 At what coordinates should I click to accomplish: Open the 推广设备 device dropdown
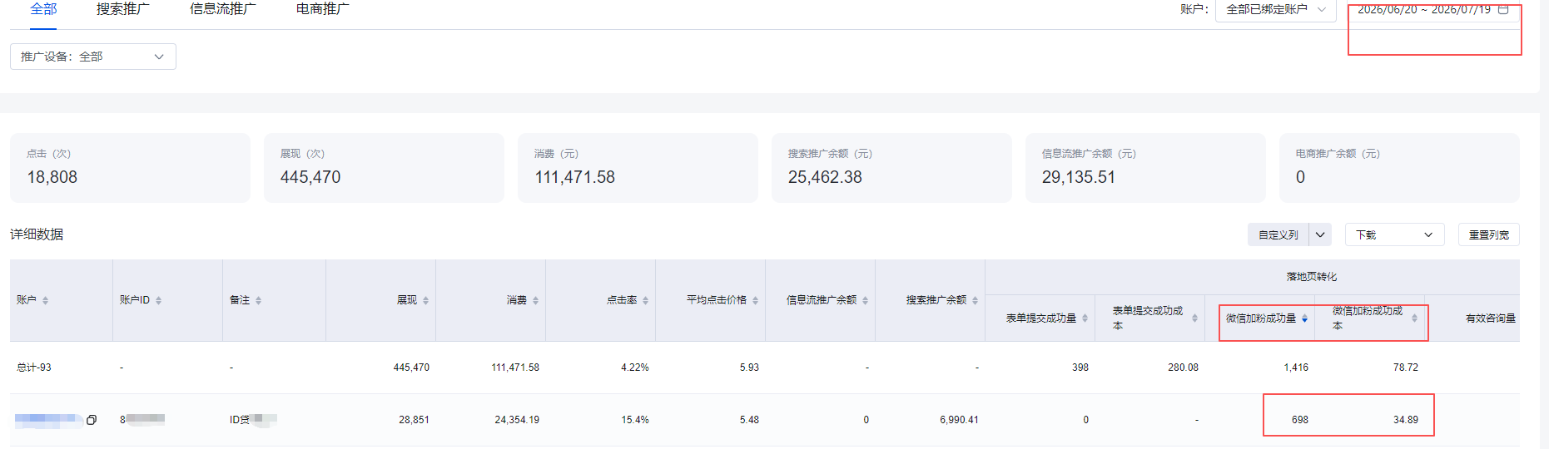click(x=92, y=57)
